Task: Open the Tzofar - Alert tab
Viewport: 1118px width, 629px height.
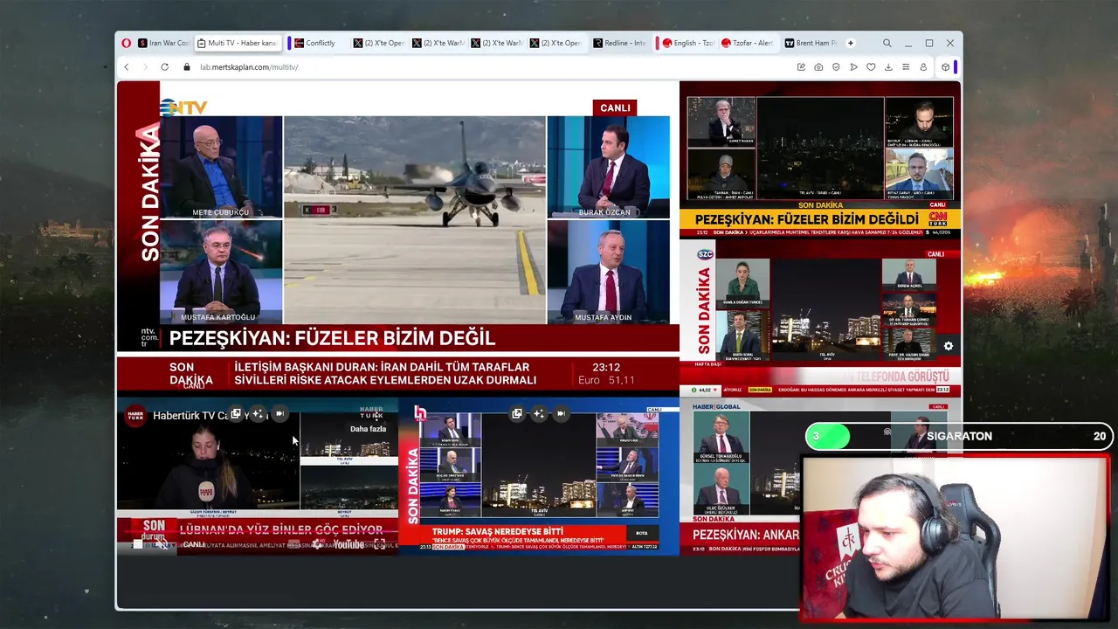Action: (x=747, y=43)
